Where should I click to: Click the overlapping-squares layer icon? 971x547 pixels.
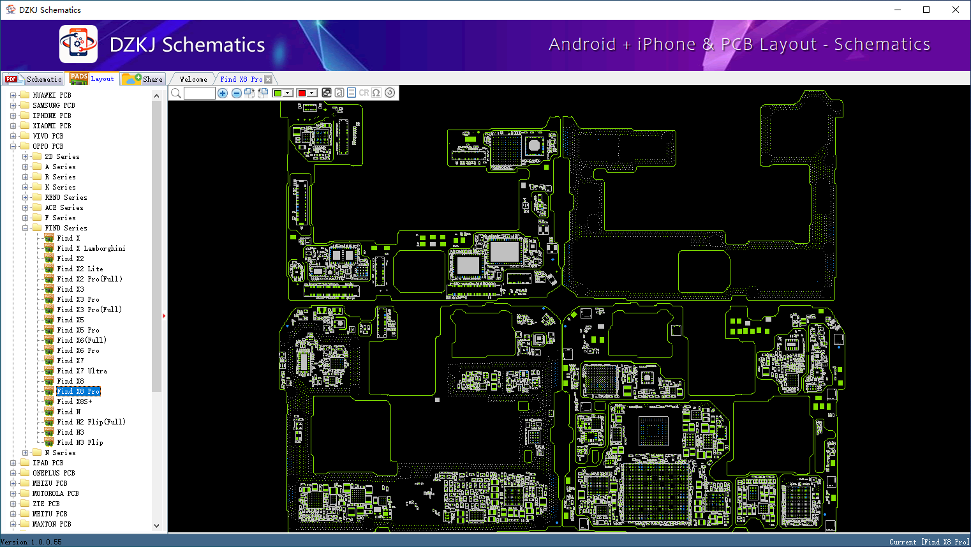[327, 93]
